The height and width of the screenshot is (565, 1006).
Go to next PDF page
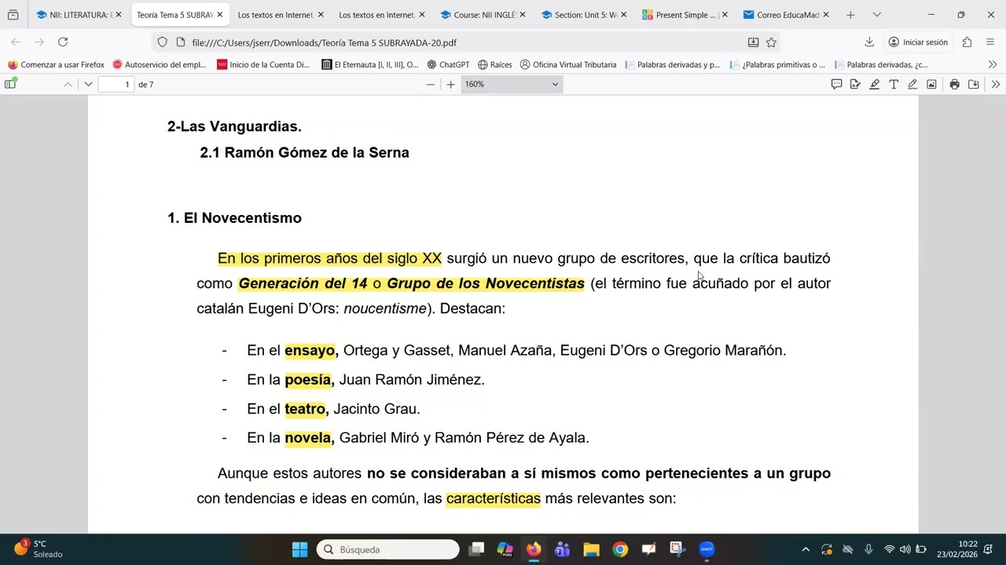click(88, 84)
